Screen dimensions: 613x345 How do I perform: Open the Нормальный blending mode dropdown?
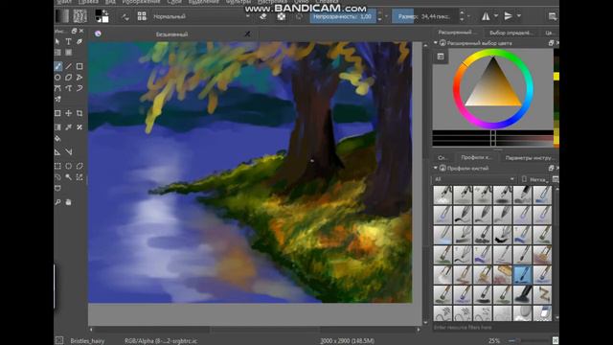(201, 16)
